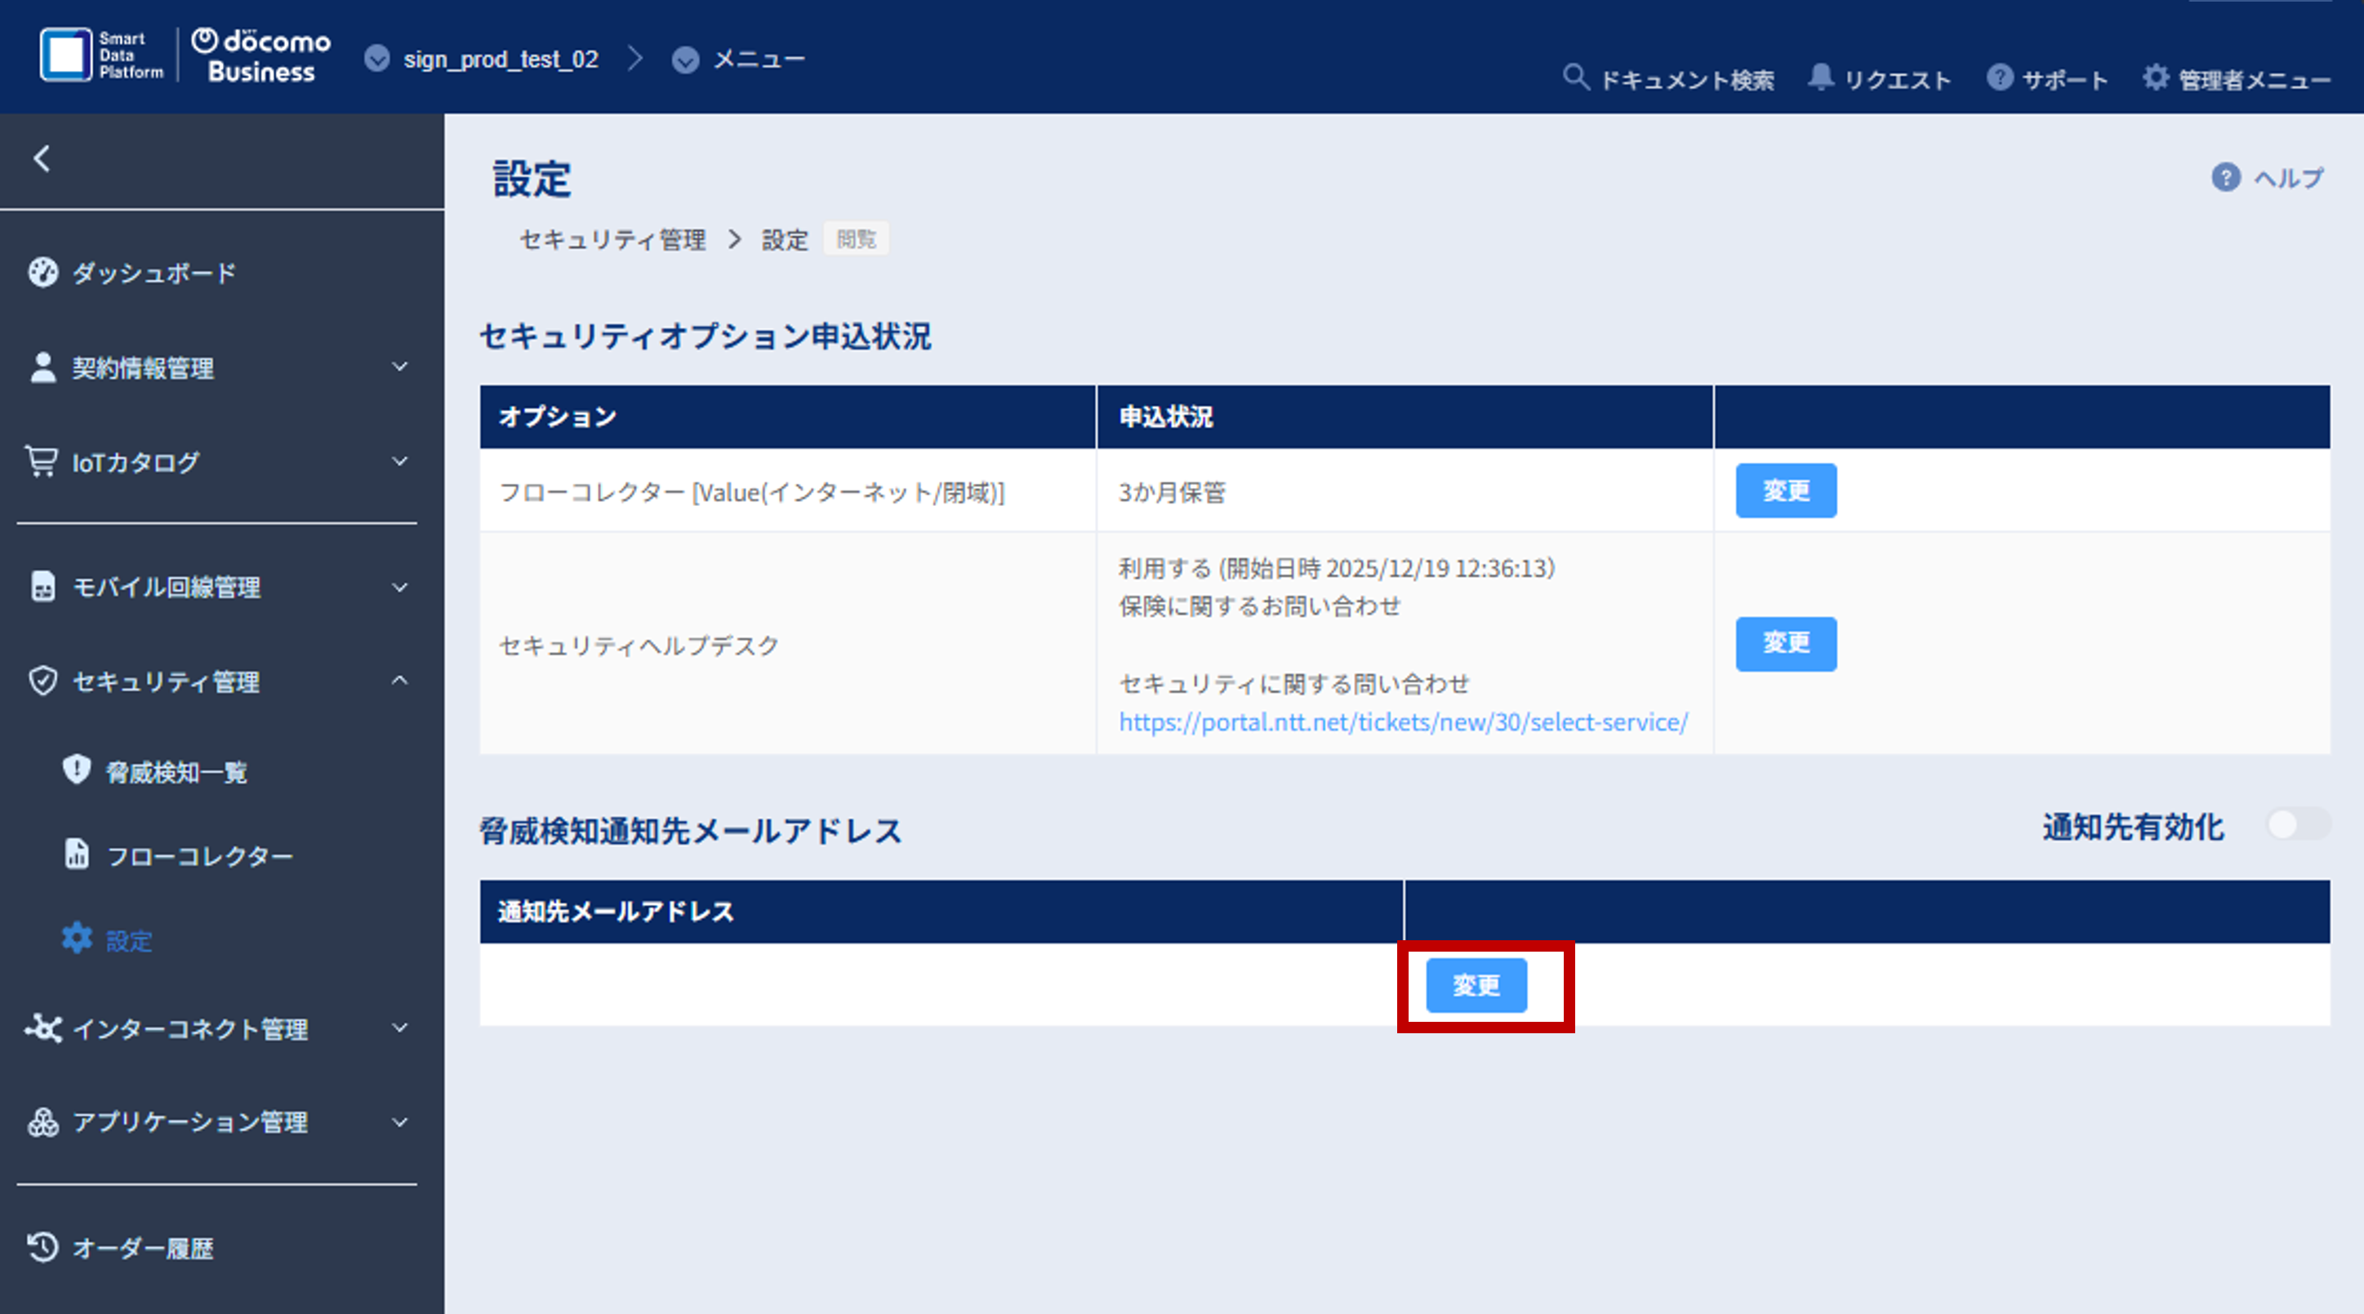Viewport: 2364px width, 1314px height.
Task: Open the sign_prod_test_02 tenant dropdown
Action: 378,58
